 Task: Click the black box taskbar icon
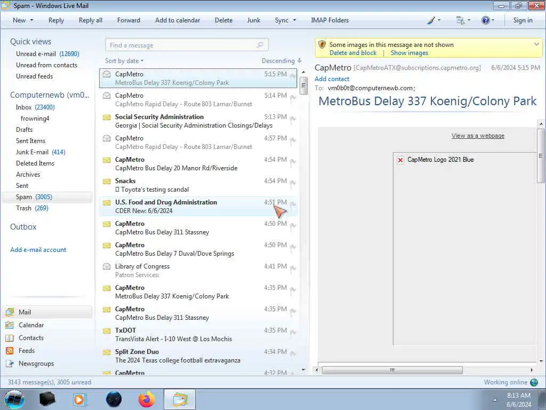pyautogui.click(x=47, y=399)
